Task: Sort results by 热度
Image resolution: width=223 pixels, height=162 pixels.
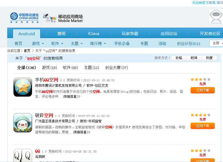Action: click(x=209, y=58)
